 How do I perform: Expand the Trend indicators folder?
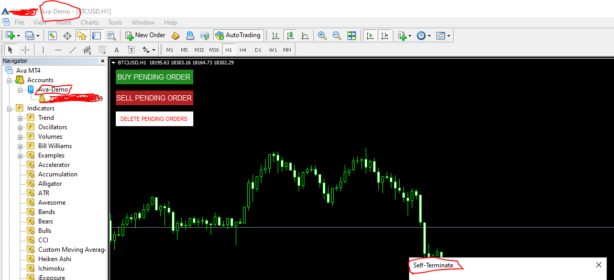coord(20,118)
